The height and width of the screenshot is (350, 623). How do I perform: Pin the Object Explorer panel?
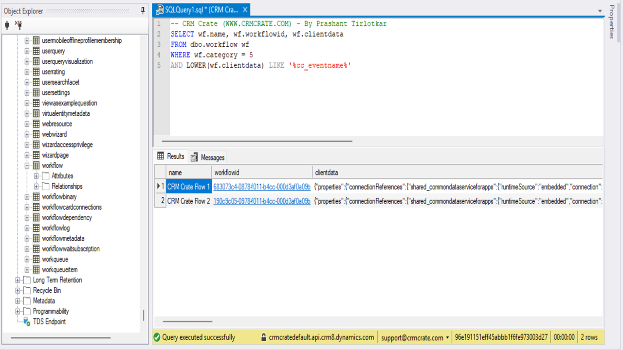pos(143,10)
